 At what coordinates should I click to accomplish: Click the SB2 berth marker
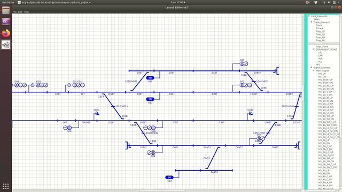150,99
